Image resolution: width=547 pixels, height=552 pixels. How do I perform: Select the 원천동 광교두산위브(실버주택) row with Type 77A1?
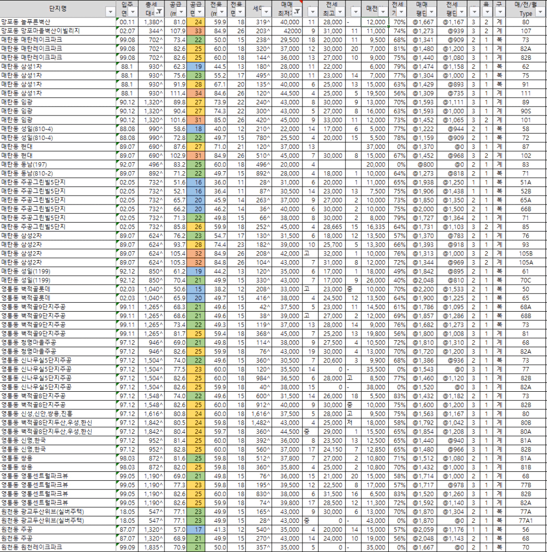point(58,521)
